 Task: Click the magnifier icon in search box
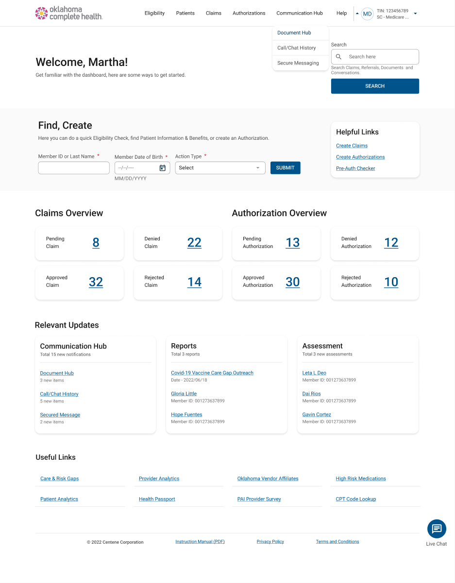(x=339, y=57)
